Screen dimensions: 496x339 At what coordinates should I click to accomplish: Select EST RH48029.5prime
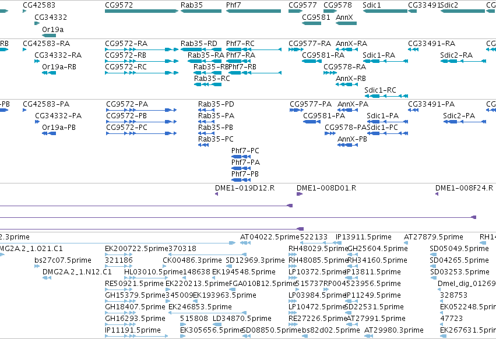(318, 249)
